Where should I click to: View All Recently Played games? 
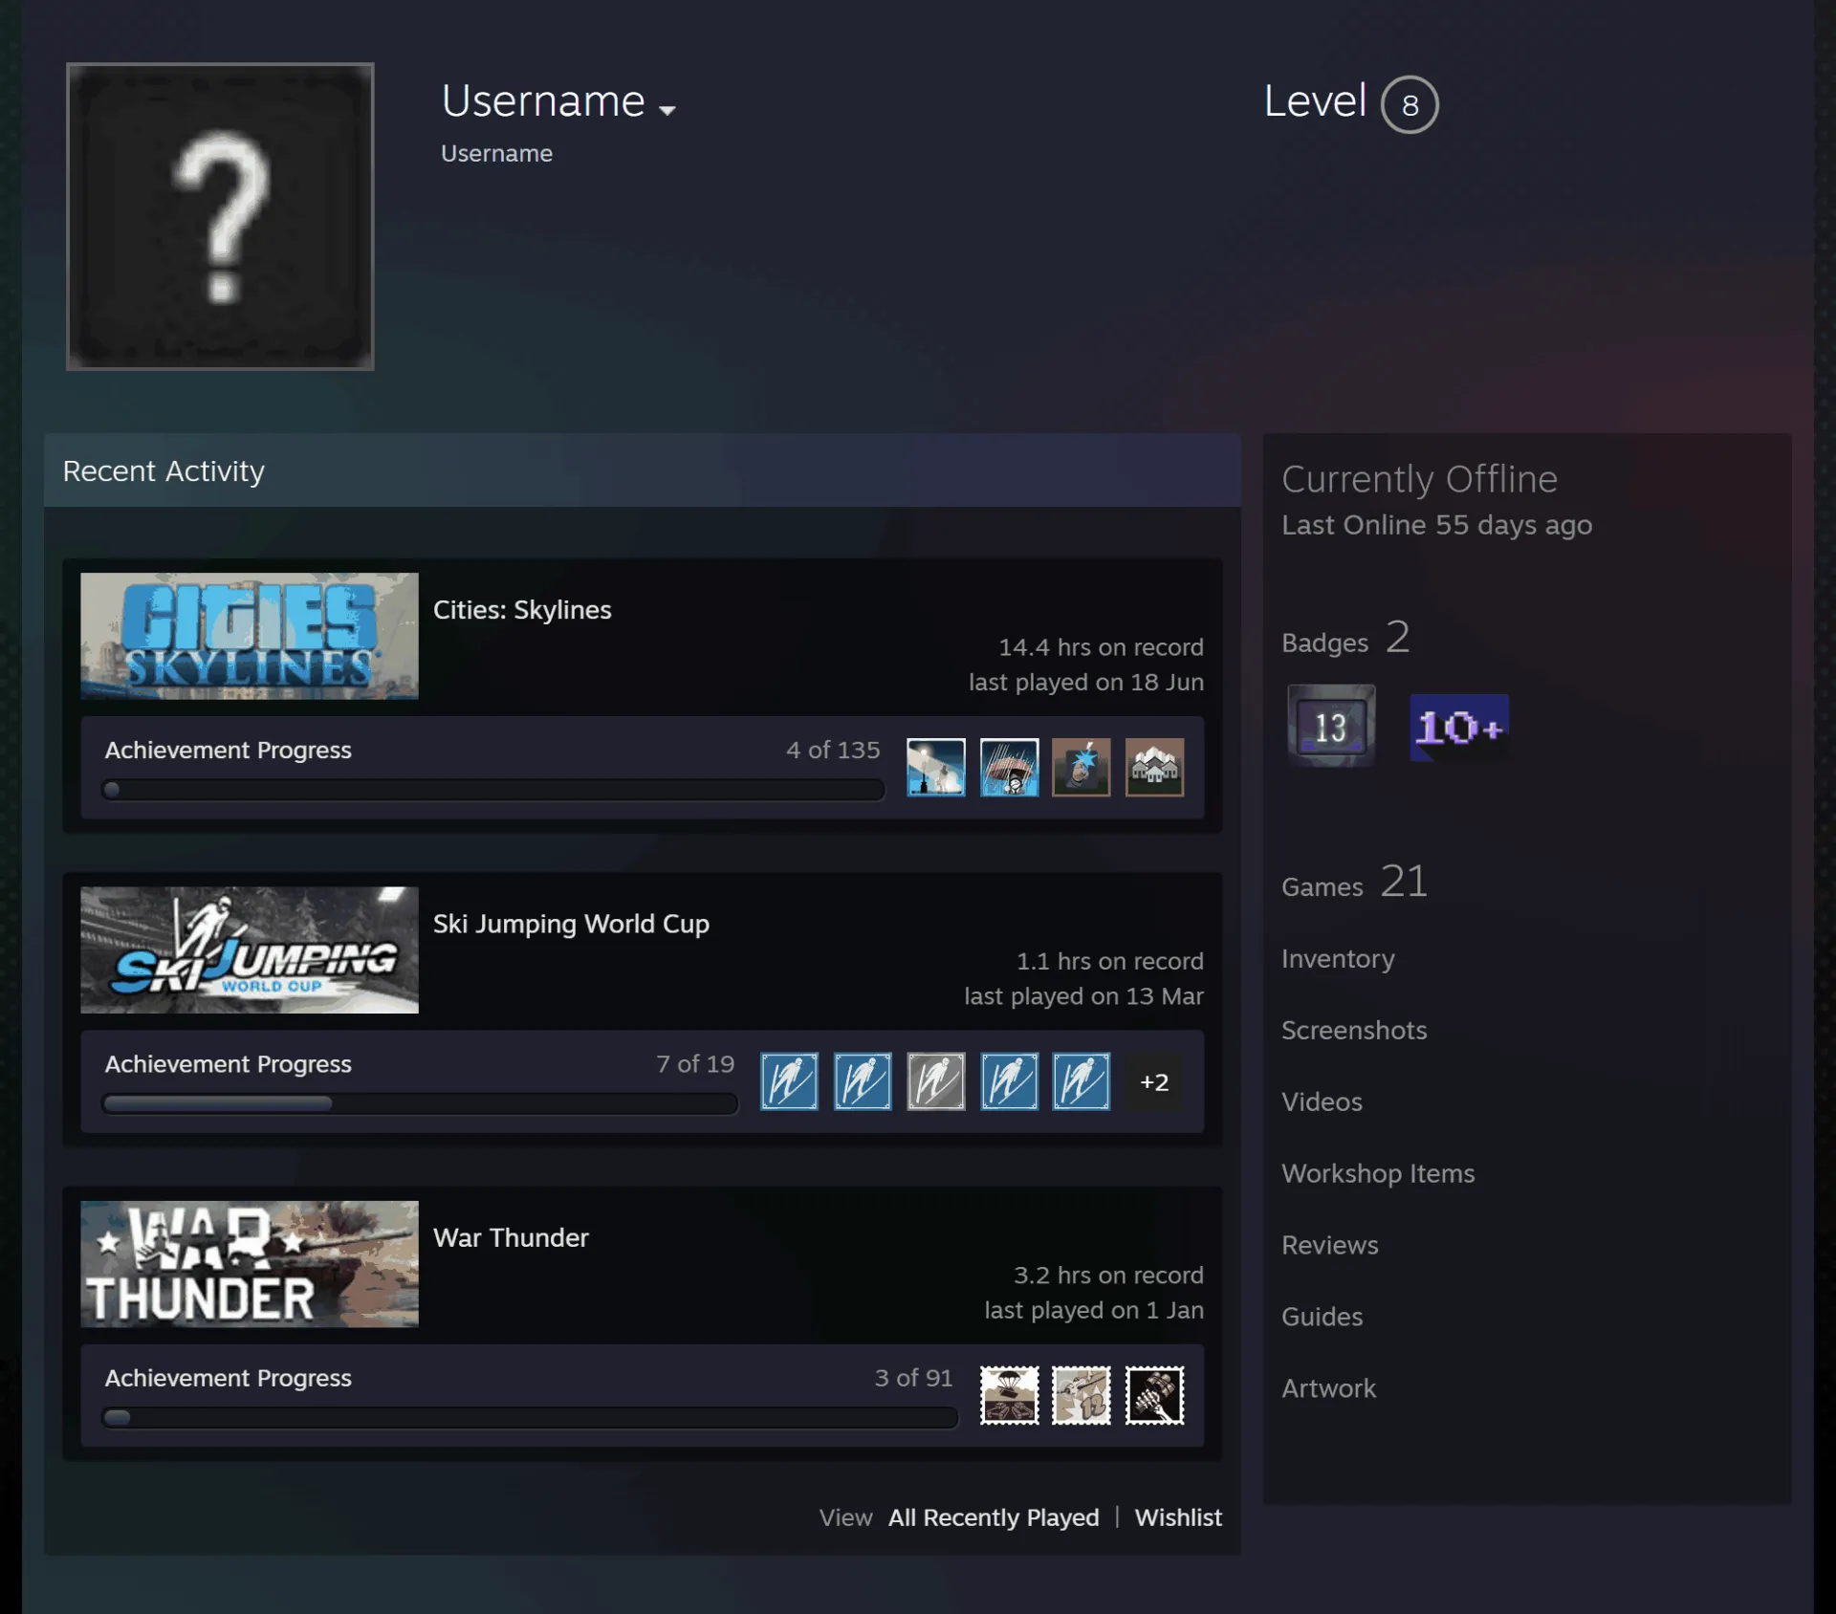(994, 1517)
